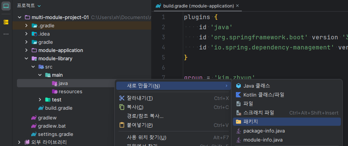
Task: Select the module-application folder icon
Action: pos(34,51)
